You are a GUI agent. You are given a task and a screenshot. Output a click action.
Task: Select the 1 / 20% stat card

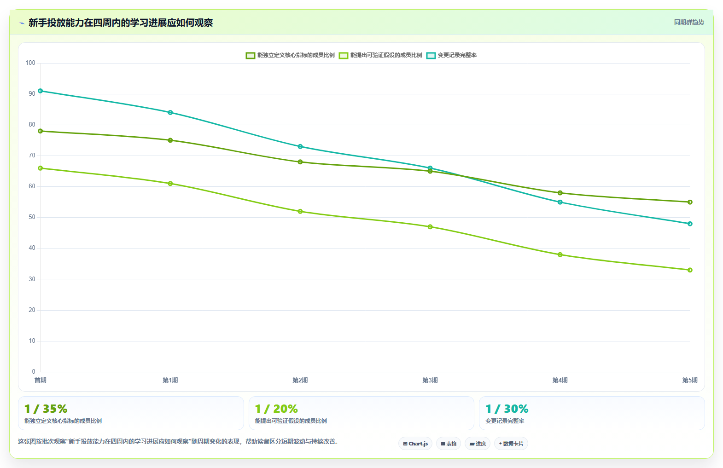361,413
